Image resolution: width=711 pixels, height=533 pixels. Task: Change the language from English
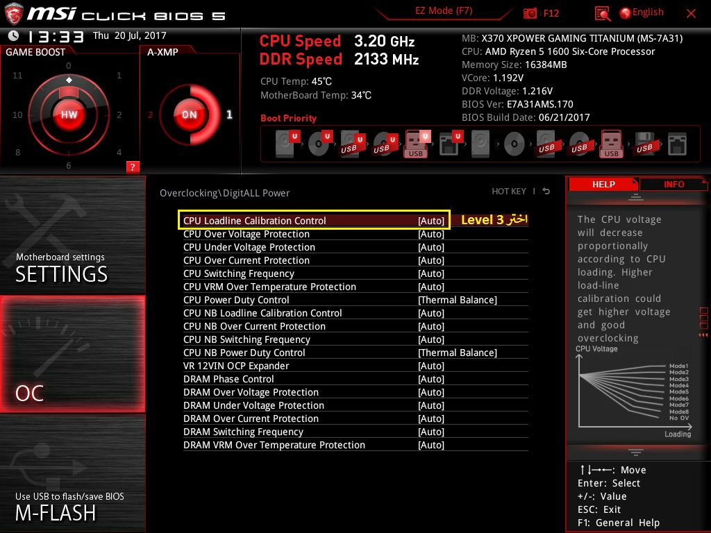[x=642, y=12]
